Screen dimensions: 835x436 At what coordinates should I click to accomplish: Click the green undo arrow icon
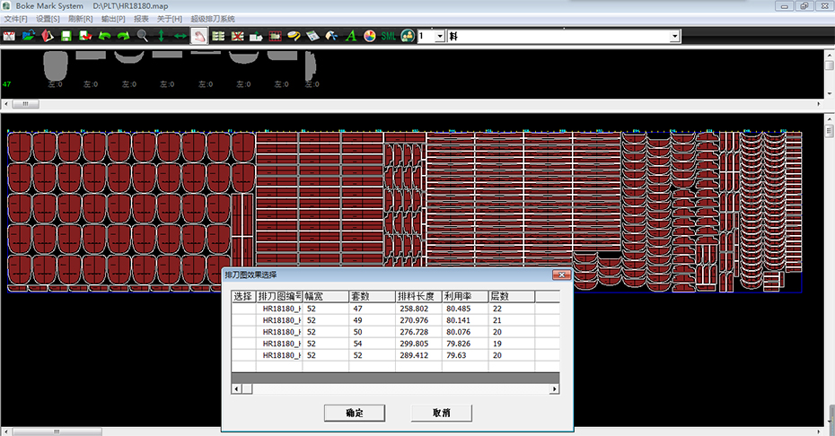coord(104,36)
